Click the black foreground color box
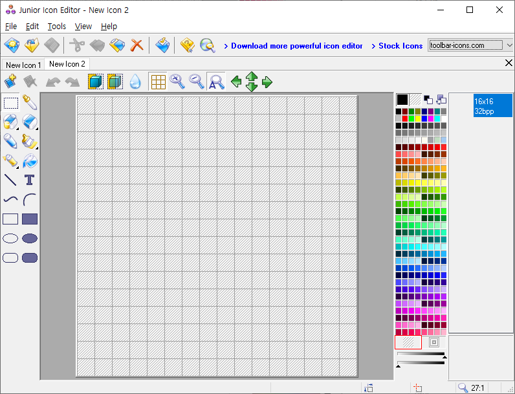Viewport: 515px width, 394px height. click(x=402, y=100)
